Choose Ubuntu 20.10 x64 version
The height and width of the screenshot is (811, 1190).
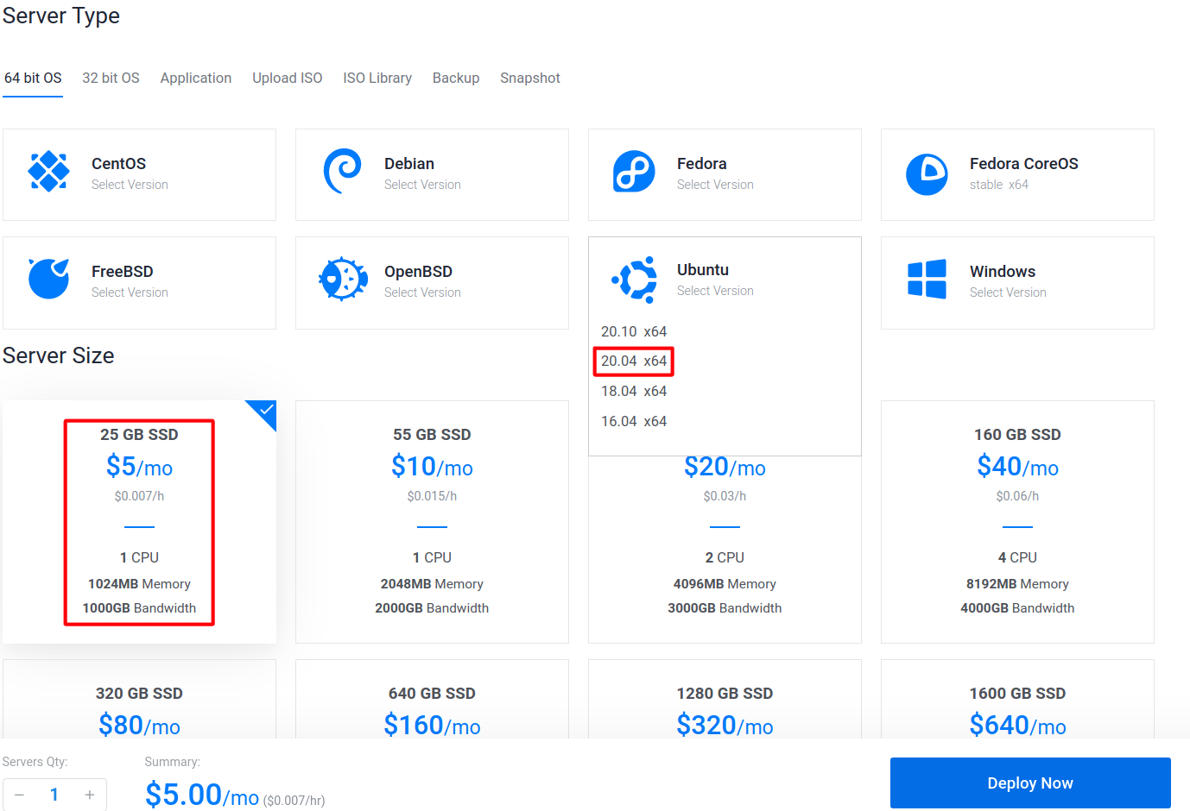pyautogui.click(x=634, y=331)
